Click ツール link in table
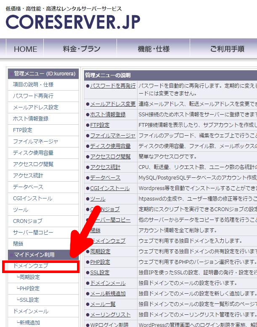 point(98,199)
